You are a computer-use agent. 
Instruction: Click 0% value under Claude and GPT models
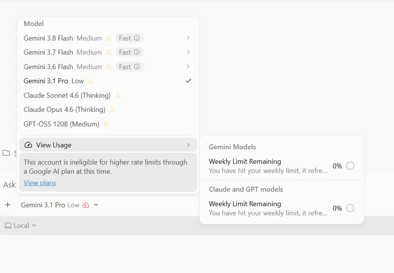tap(337, 208)
